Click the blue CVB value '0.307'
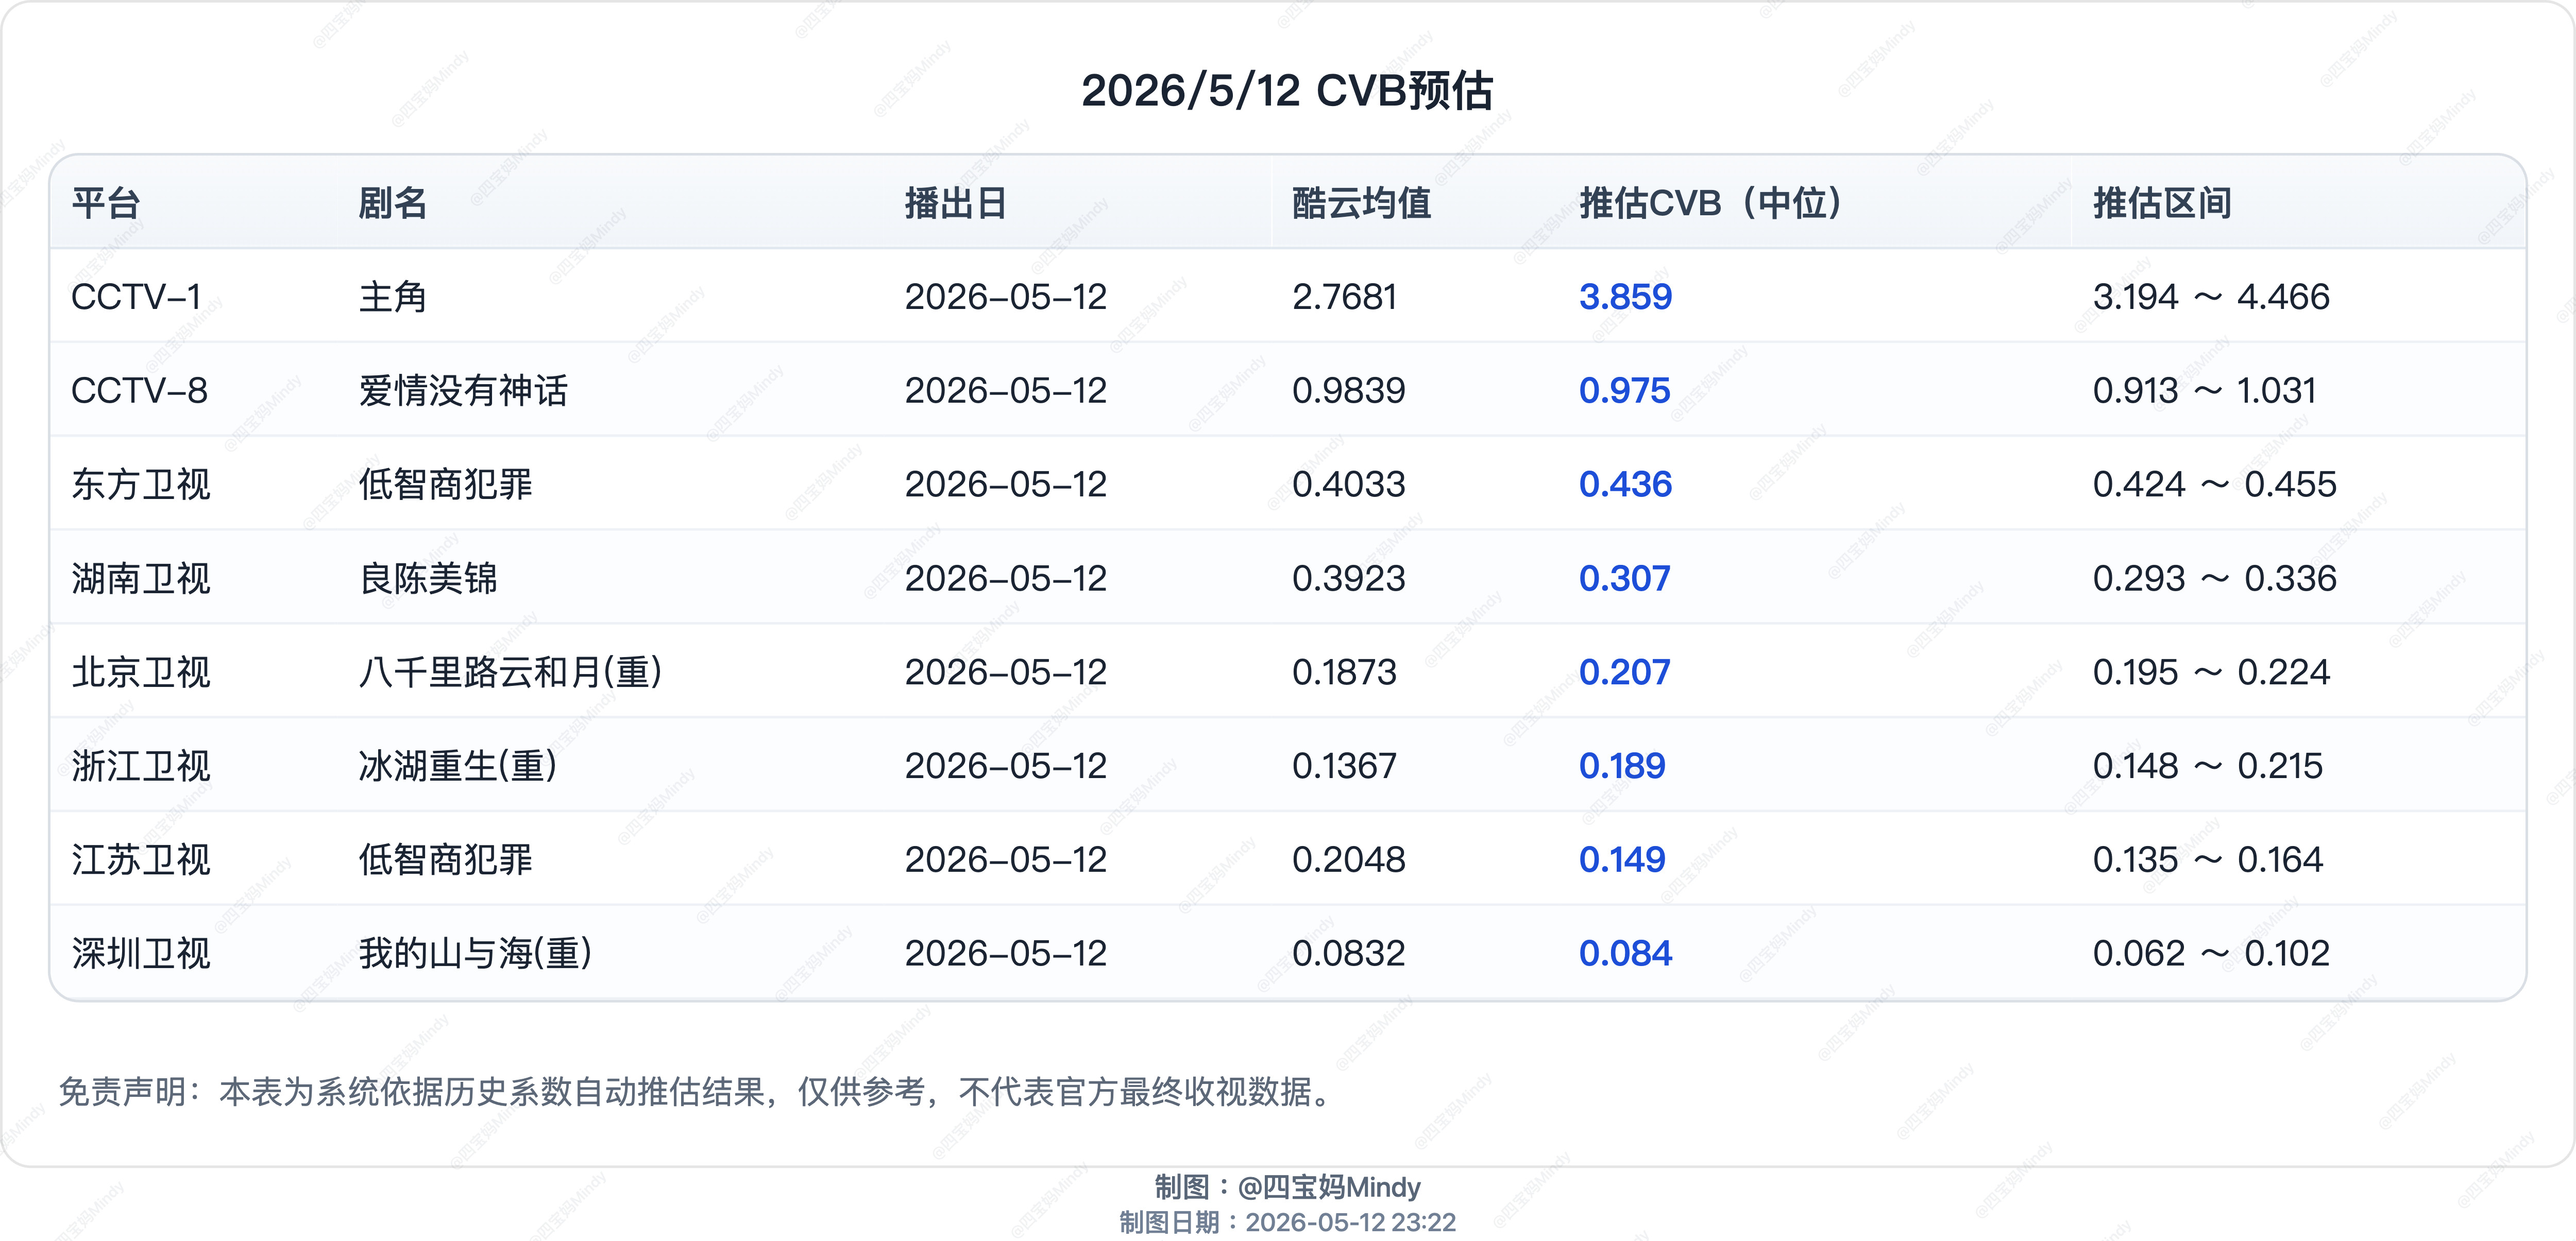Image resolution: width=2576 pixels, height=1241 pixels. point(1625,579)
